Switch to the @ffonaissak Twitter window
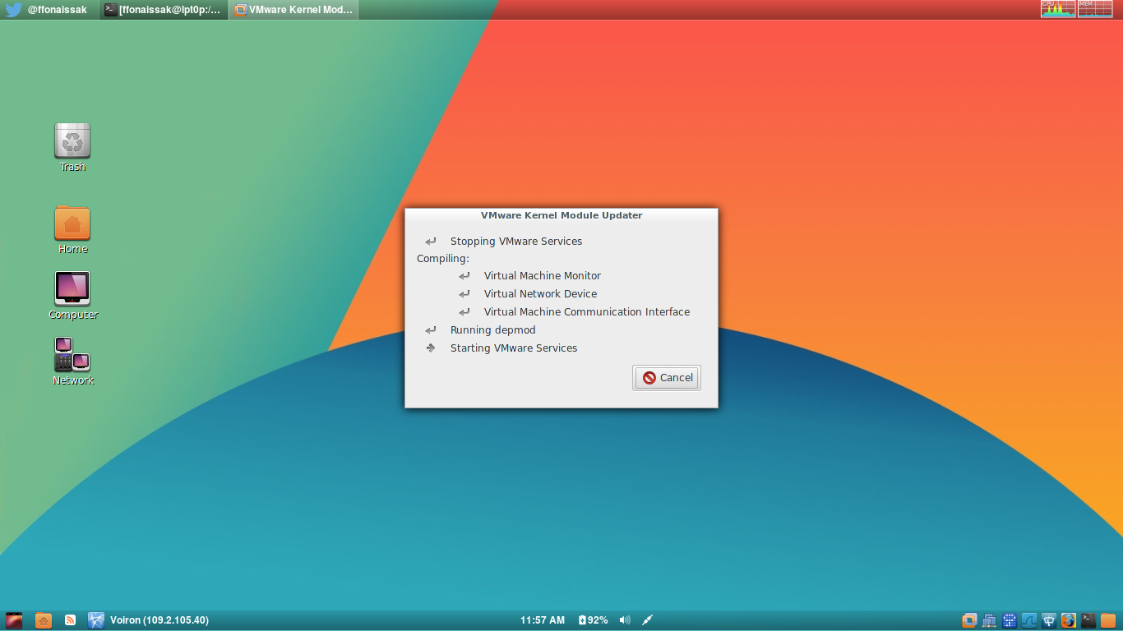Viewport: 1123px width, 631px height. 49,10
